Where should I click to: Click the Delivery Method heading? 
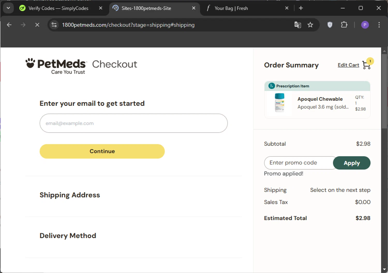[x=68, y=235]
